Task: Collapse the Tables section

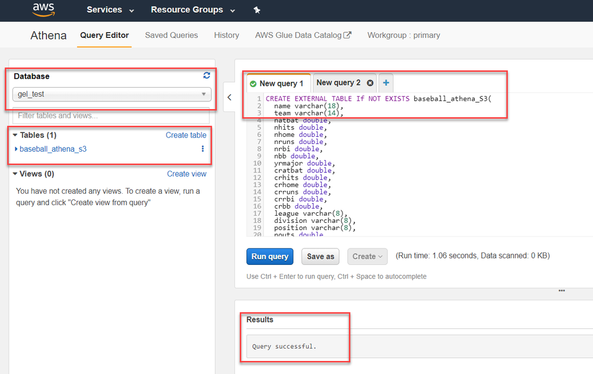Action: [x=15, y=135]
